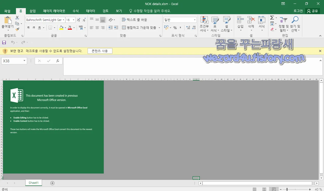Increase decimal places icon
This screenshot has width=324, height=191.
point(188,28)
